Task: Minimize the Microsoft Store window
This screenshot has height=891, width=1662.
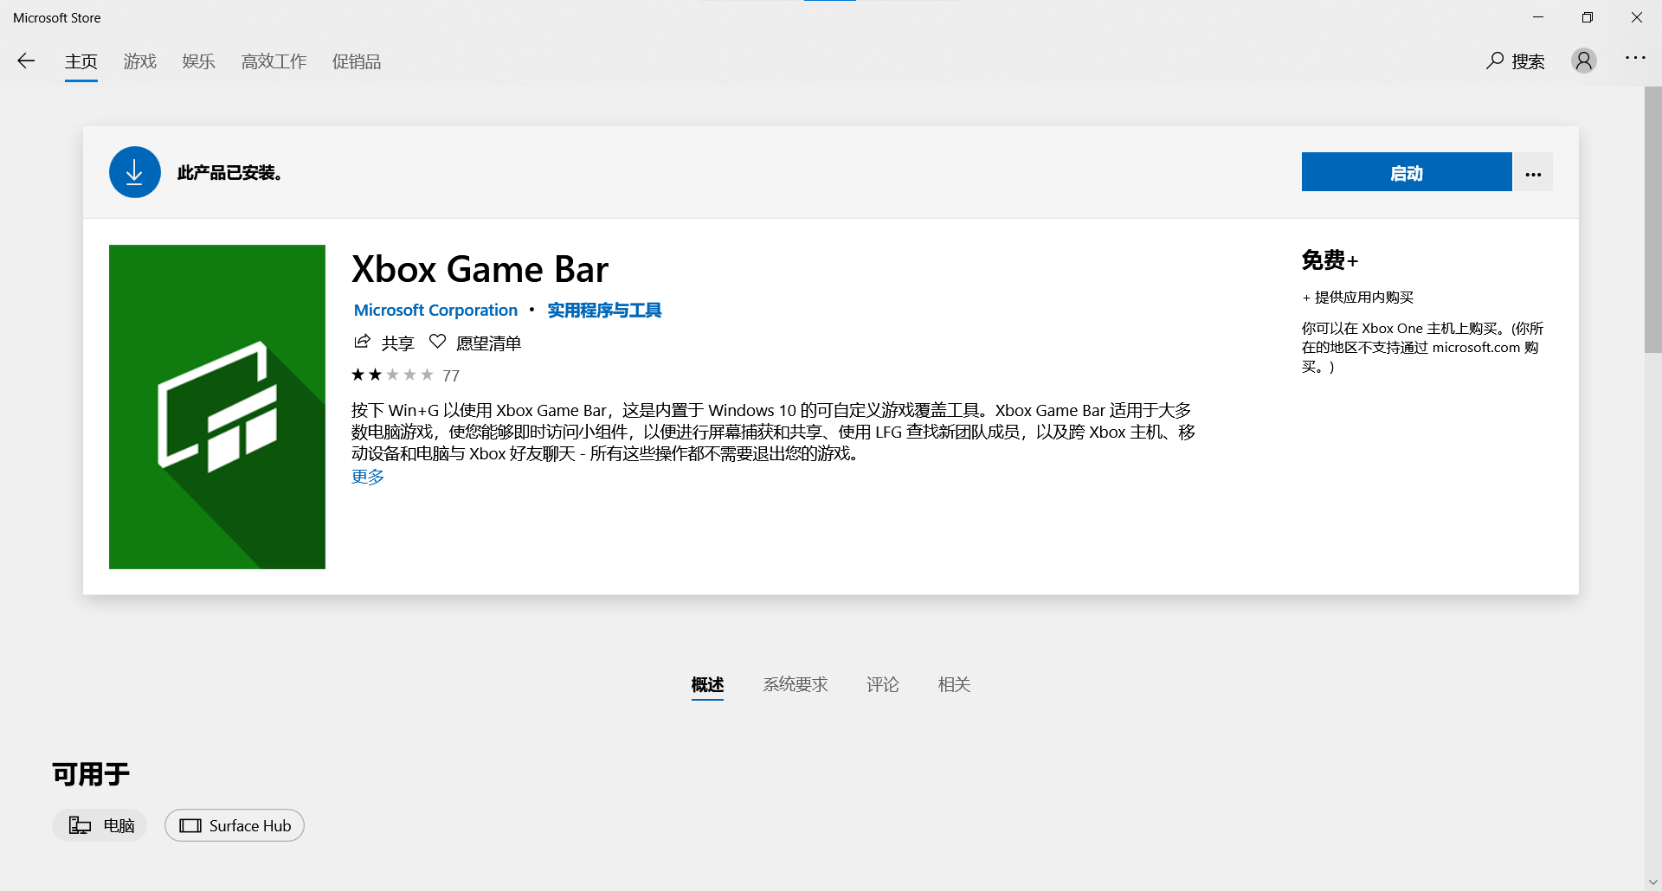Action: pos(1538,17)
